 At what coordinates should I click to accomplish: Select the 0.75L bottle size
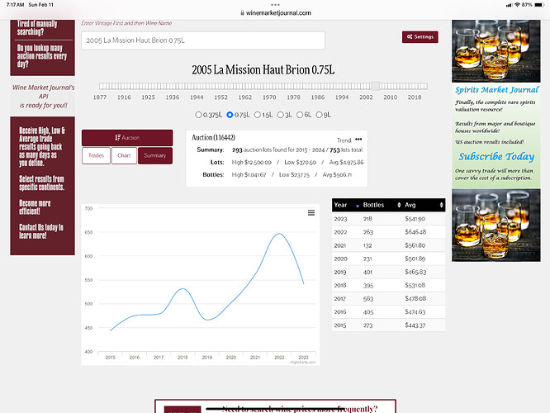pyautogui.click(x=230, y=115)
